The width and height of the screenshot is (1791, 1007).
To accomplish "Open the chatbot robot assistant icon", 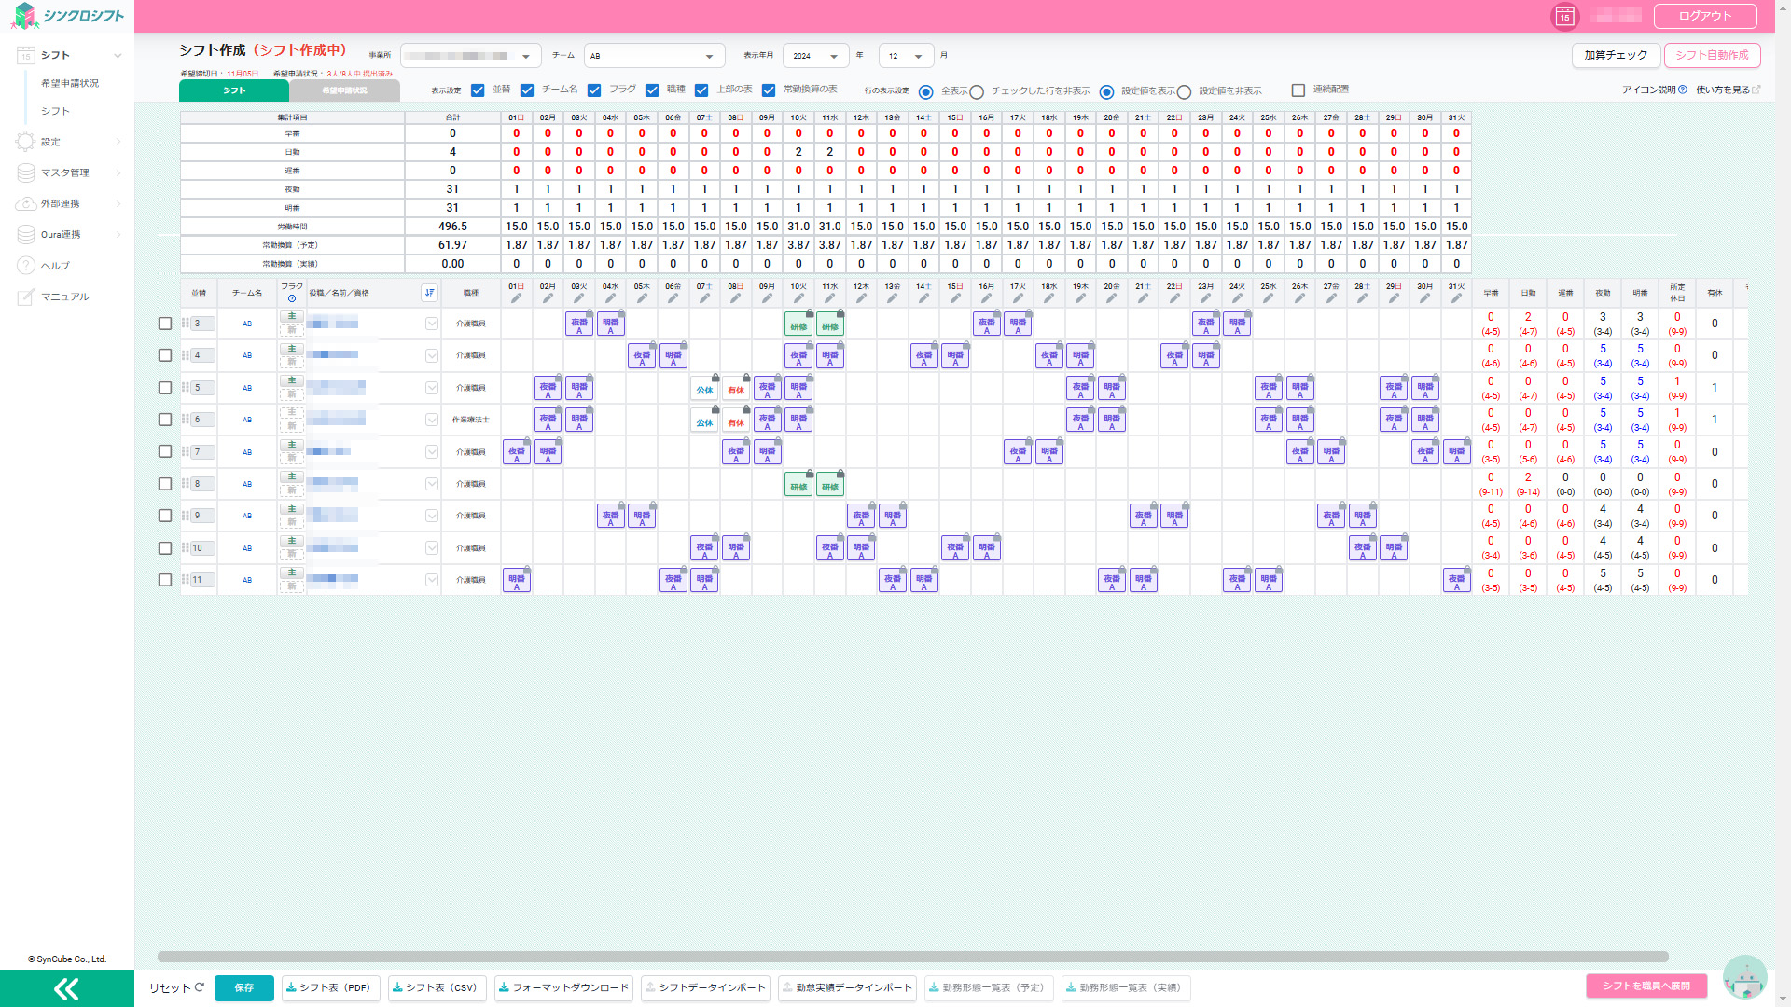I will (1744, 979).
